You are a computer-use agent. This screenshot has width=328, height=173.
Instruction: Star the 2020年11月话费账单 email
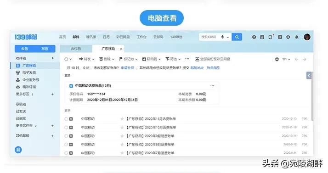122,119
